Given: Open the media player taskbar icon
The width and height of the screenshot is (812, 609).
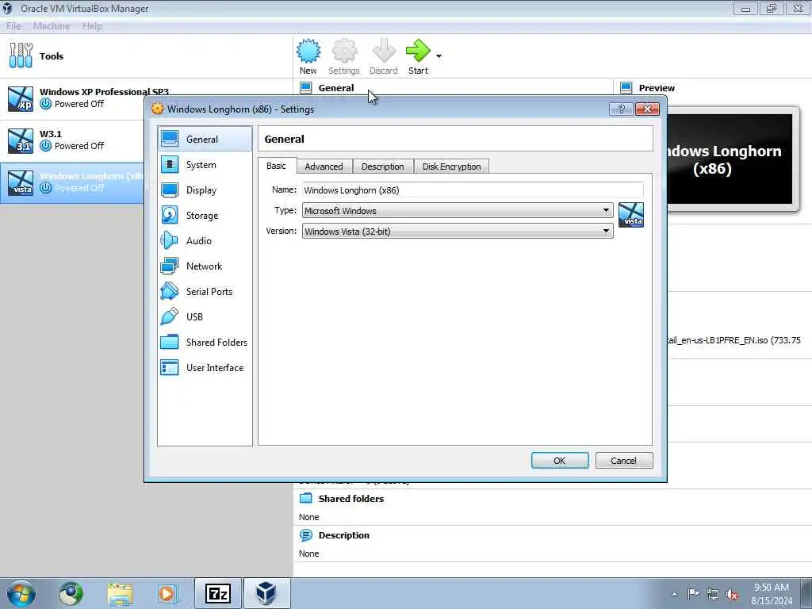Looking at the screenshot, I should [x=168, y=594].
